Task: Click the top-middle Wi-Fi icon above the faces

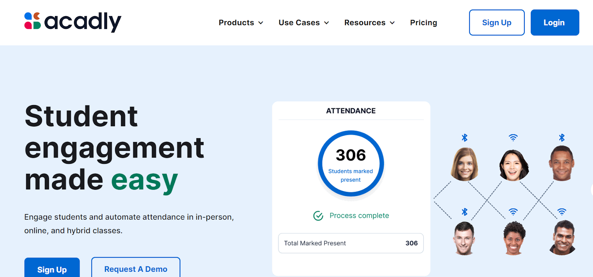Action: click(513, 138)
